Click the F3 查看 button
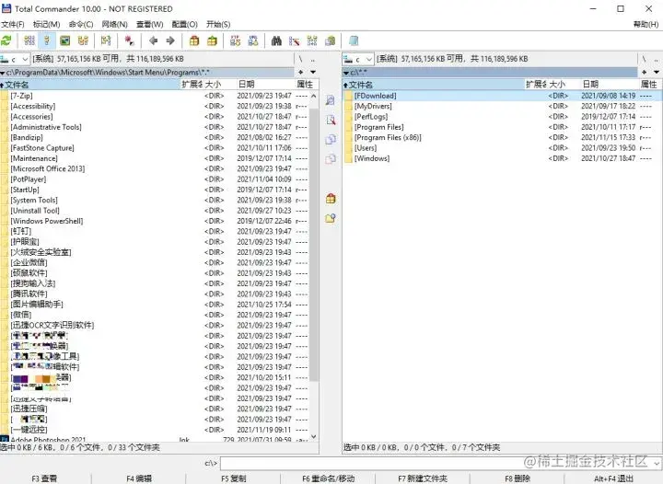The image size is (663, 484). pyautogui.click(x=44, y=478)
